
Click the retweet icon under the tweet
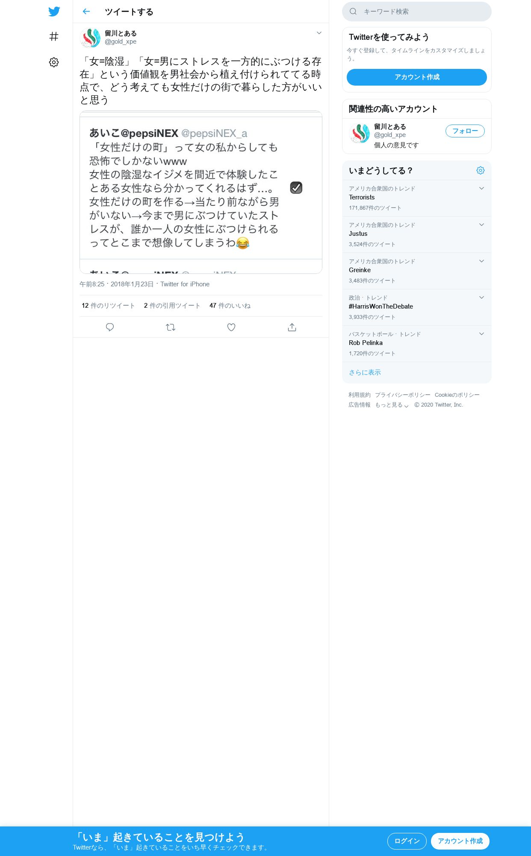(x=171, y=327)
